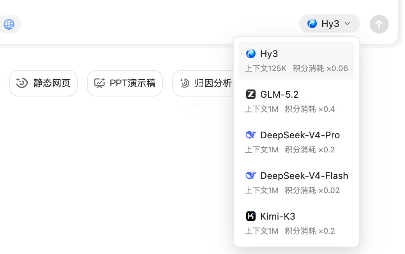Screen dimensions: 405x254
Task: Select Hy3 model in the list
Action: point(297,61)
